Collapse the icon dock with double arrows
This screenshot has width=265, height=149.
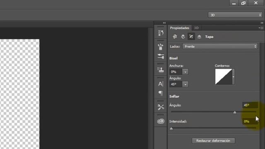(x=164, y=23)
